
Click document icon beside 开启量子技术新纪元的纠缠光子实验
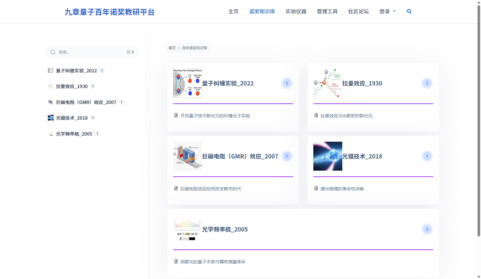[176, 116]
